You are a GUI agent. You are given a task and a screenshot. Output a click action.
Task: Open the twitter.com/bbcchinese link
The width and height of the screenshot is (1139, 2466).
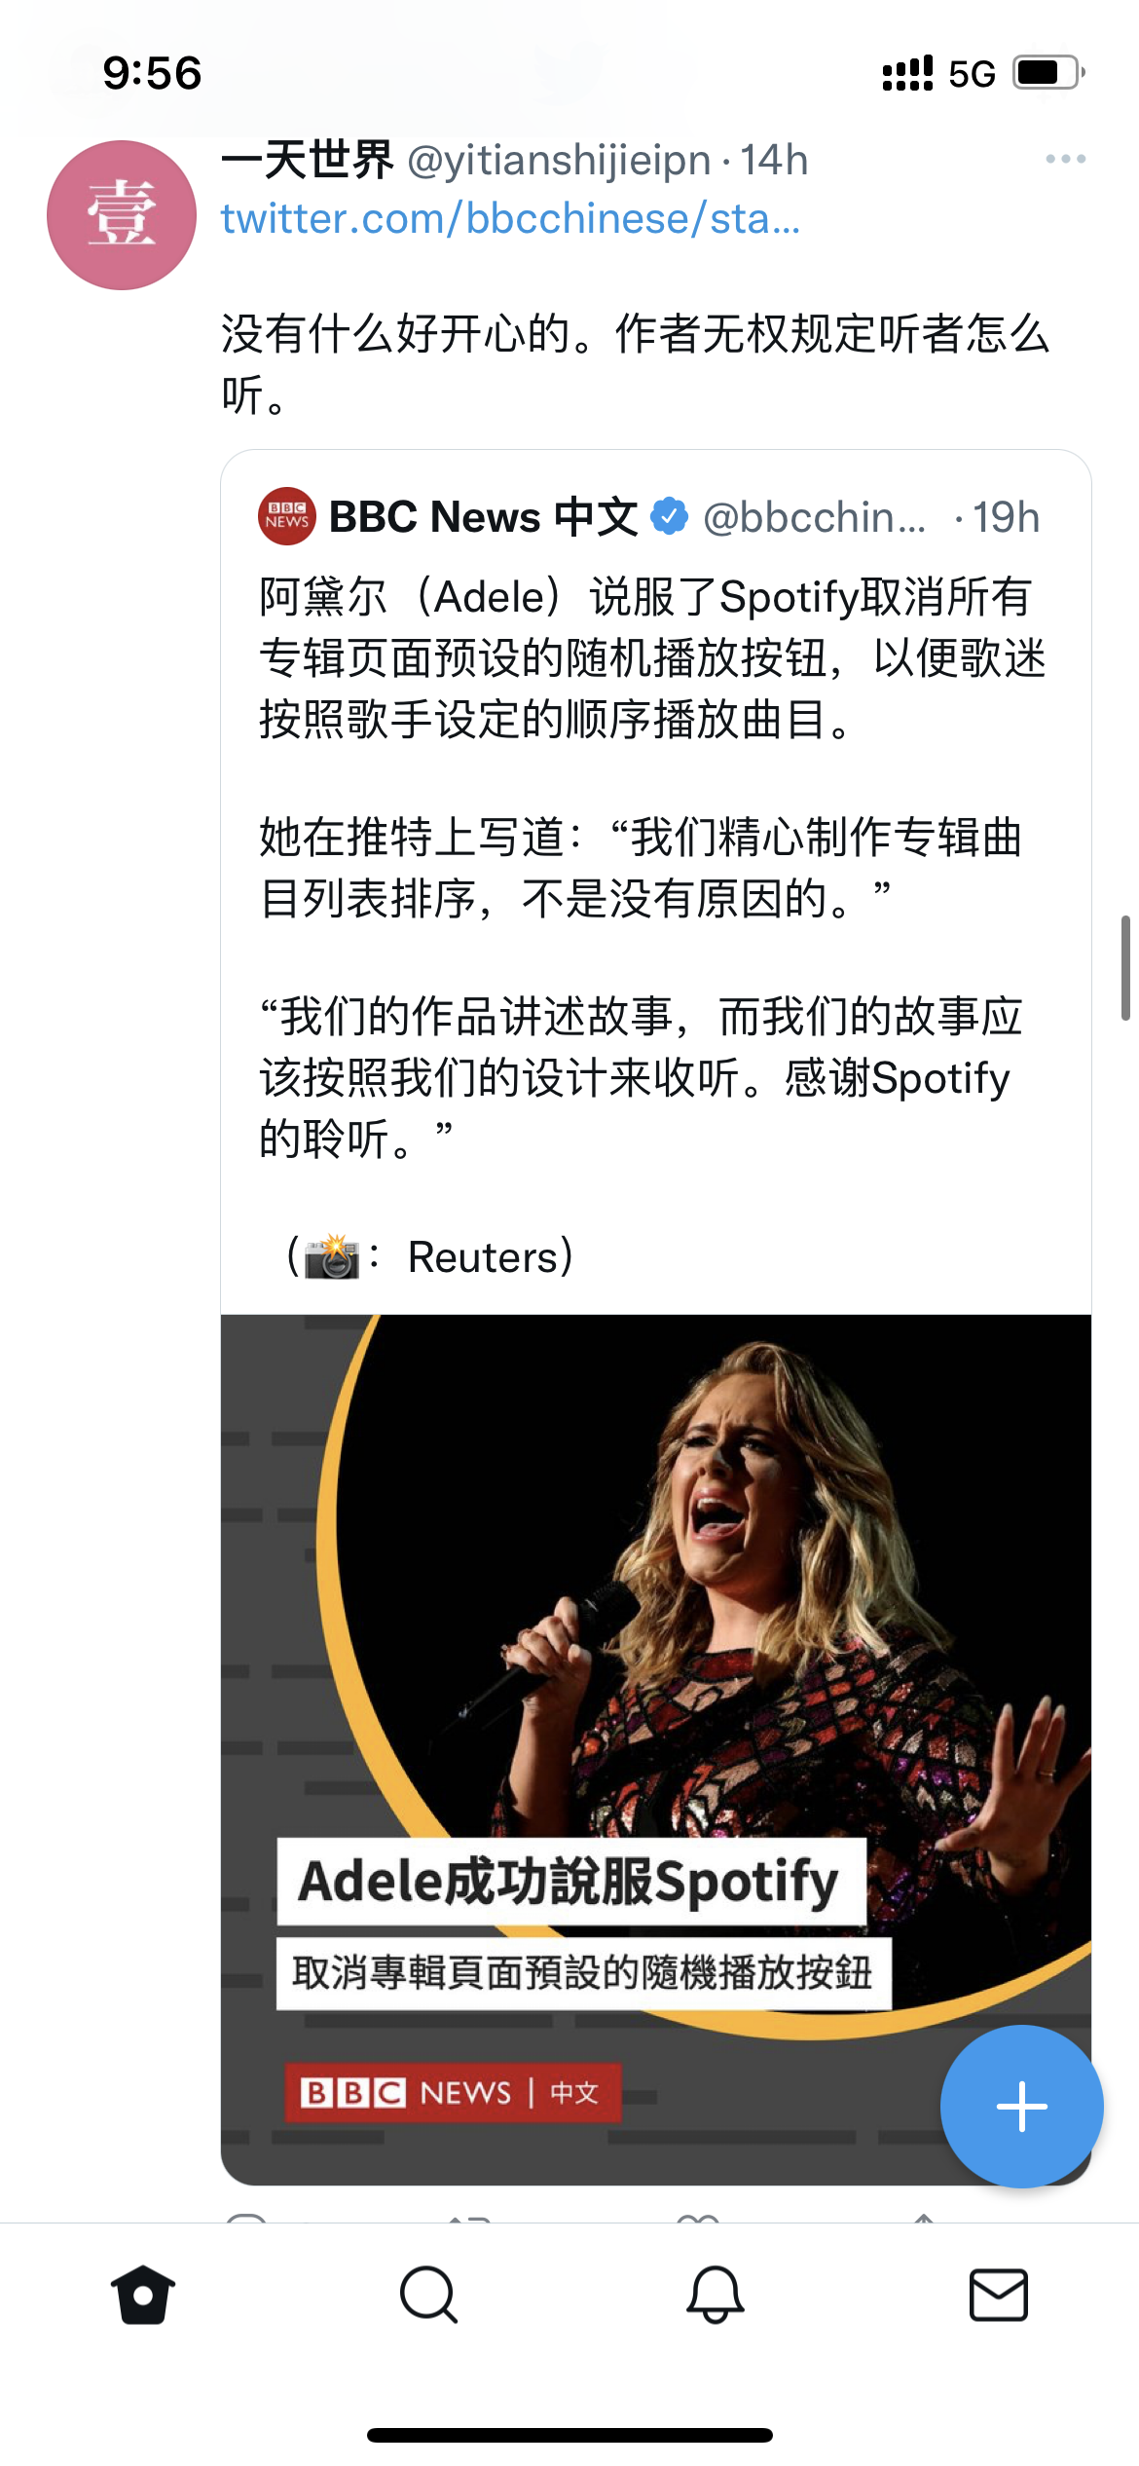[x=511, y=219]
